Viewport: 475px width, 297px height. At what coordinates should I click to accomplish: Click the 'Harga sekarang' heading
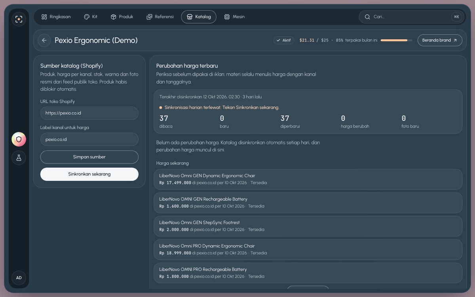(x=173, y=163)
